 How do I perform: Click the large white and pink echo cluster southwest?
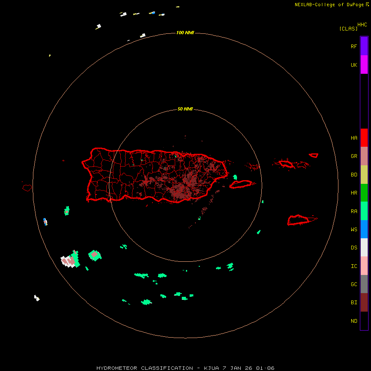point(70,260)
